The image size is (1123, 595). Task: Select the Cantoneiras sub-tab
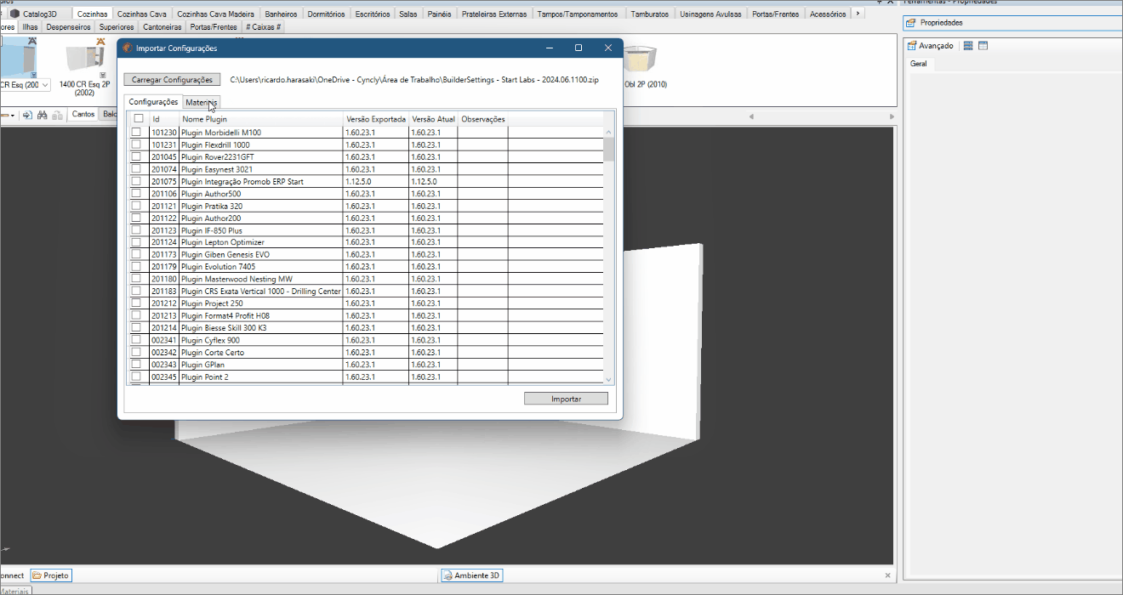[162, 27]
